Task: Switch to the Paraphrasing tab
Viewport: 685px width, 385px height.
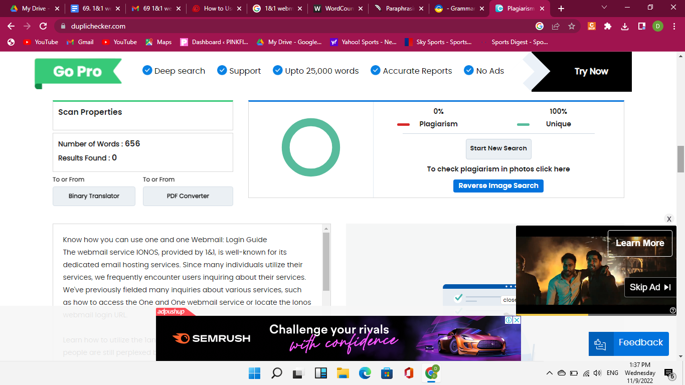Action: pyautogui.click(x=399, y=9)
